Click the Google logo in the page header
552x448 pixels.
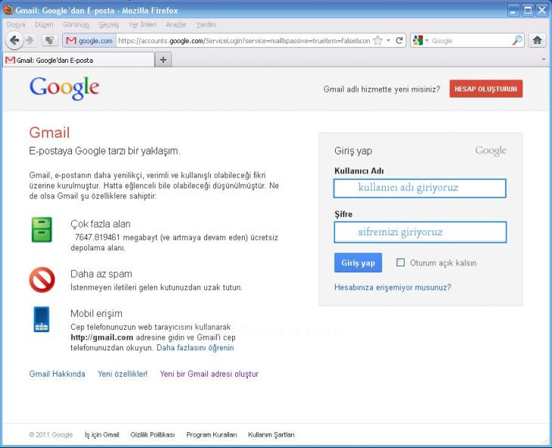pos(64,88)
